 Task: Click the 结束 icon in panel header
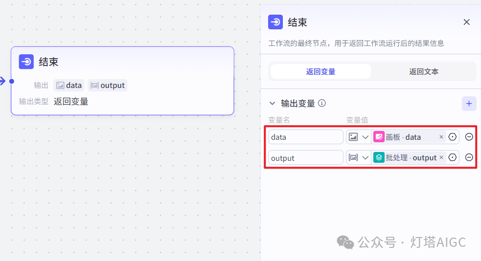pyautogui.click(x=275, y=22)
